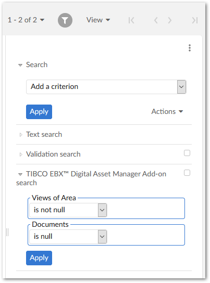
Task: Go to the first page
Action: (x=131, y=20)
